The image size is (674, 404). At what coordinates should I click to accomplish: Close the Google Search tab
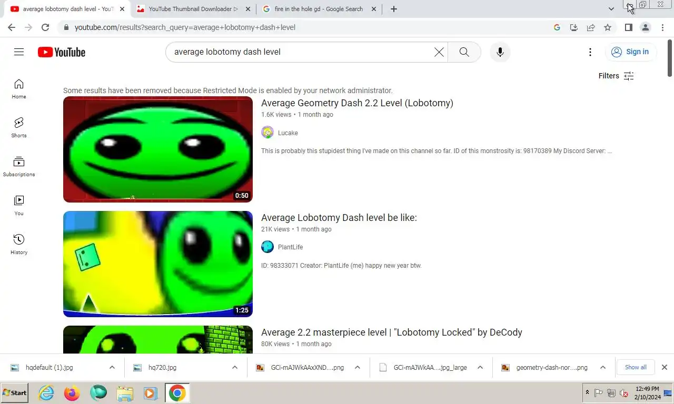374,9
